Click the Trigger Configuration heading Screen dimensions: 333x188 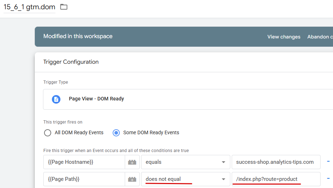[x=71, y=62]
